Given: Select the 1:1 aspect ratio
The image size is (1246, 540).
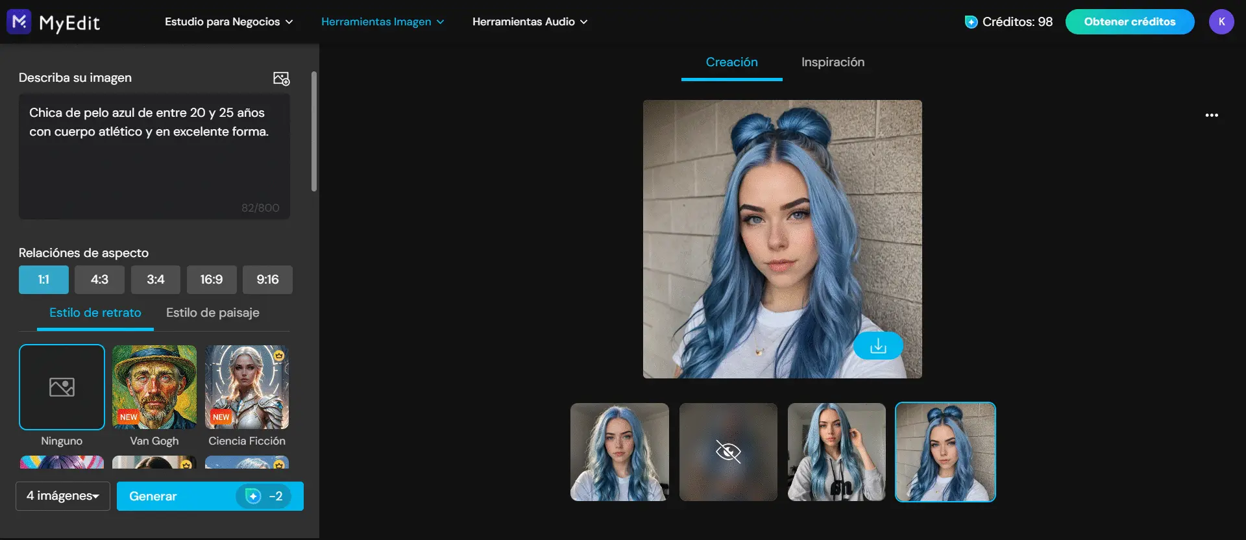Looking at the screenshot, I should 43,280.
